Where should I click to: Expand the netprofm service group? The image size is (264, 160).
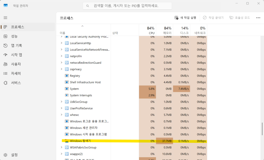(x=61, y=56)
